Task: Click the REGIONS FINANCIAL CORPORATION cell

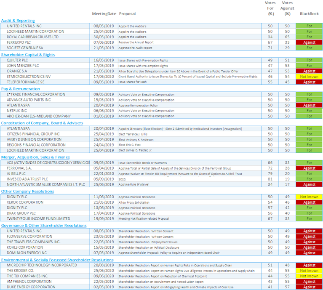Action: click(x=45, y=145)
